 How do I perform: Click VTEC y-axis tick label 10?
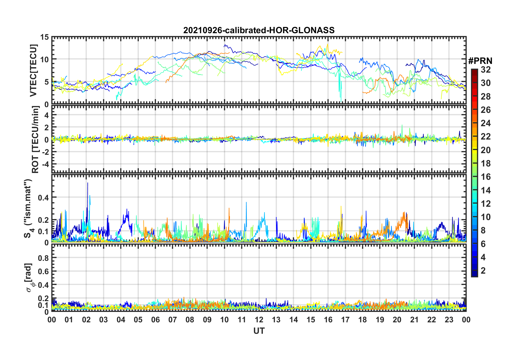[45, 59]
